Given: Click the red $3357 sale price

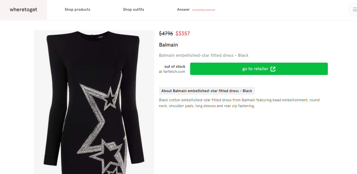Looking at the screenshot, I should pyautogui.click(x=183, y=34).
